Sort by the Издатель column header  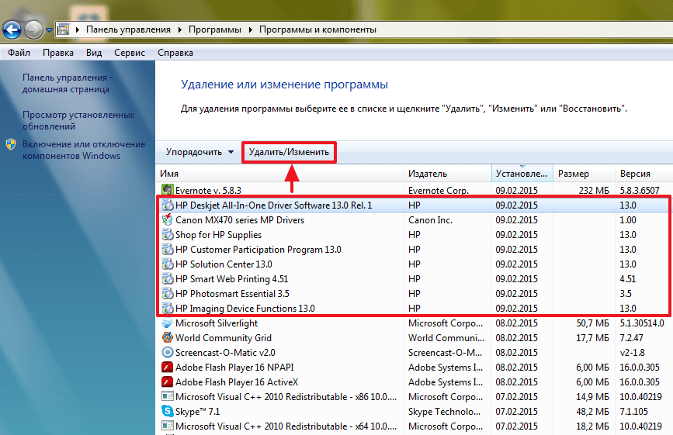coord(447,174)
